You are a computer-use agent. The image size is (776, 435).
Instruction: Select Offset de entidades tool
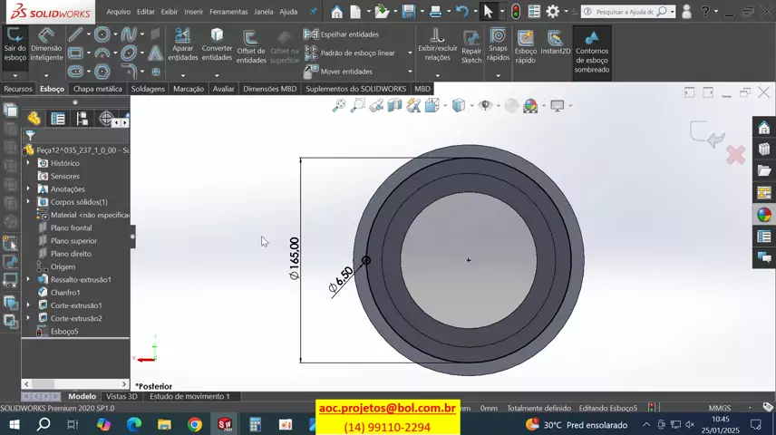251,40
